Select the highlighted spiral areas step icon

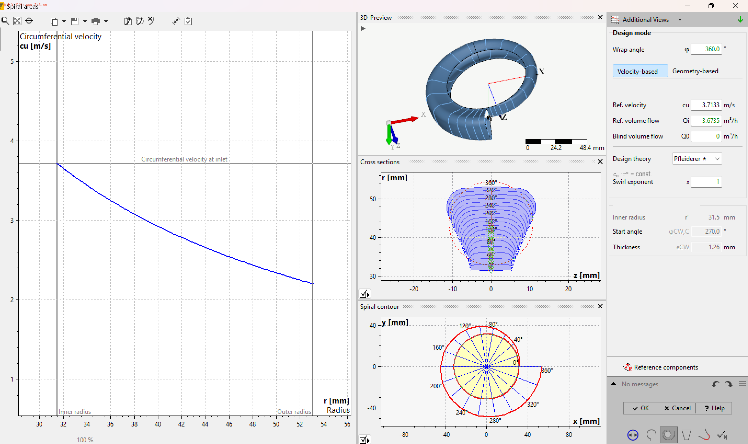(668, 435)
